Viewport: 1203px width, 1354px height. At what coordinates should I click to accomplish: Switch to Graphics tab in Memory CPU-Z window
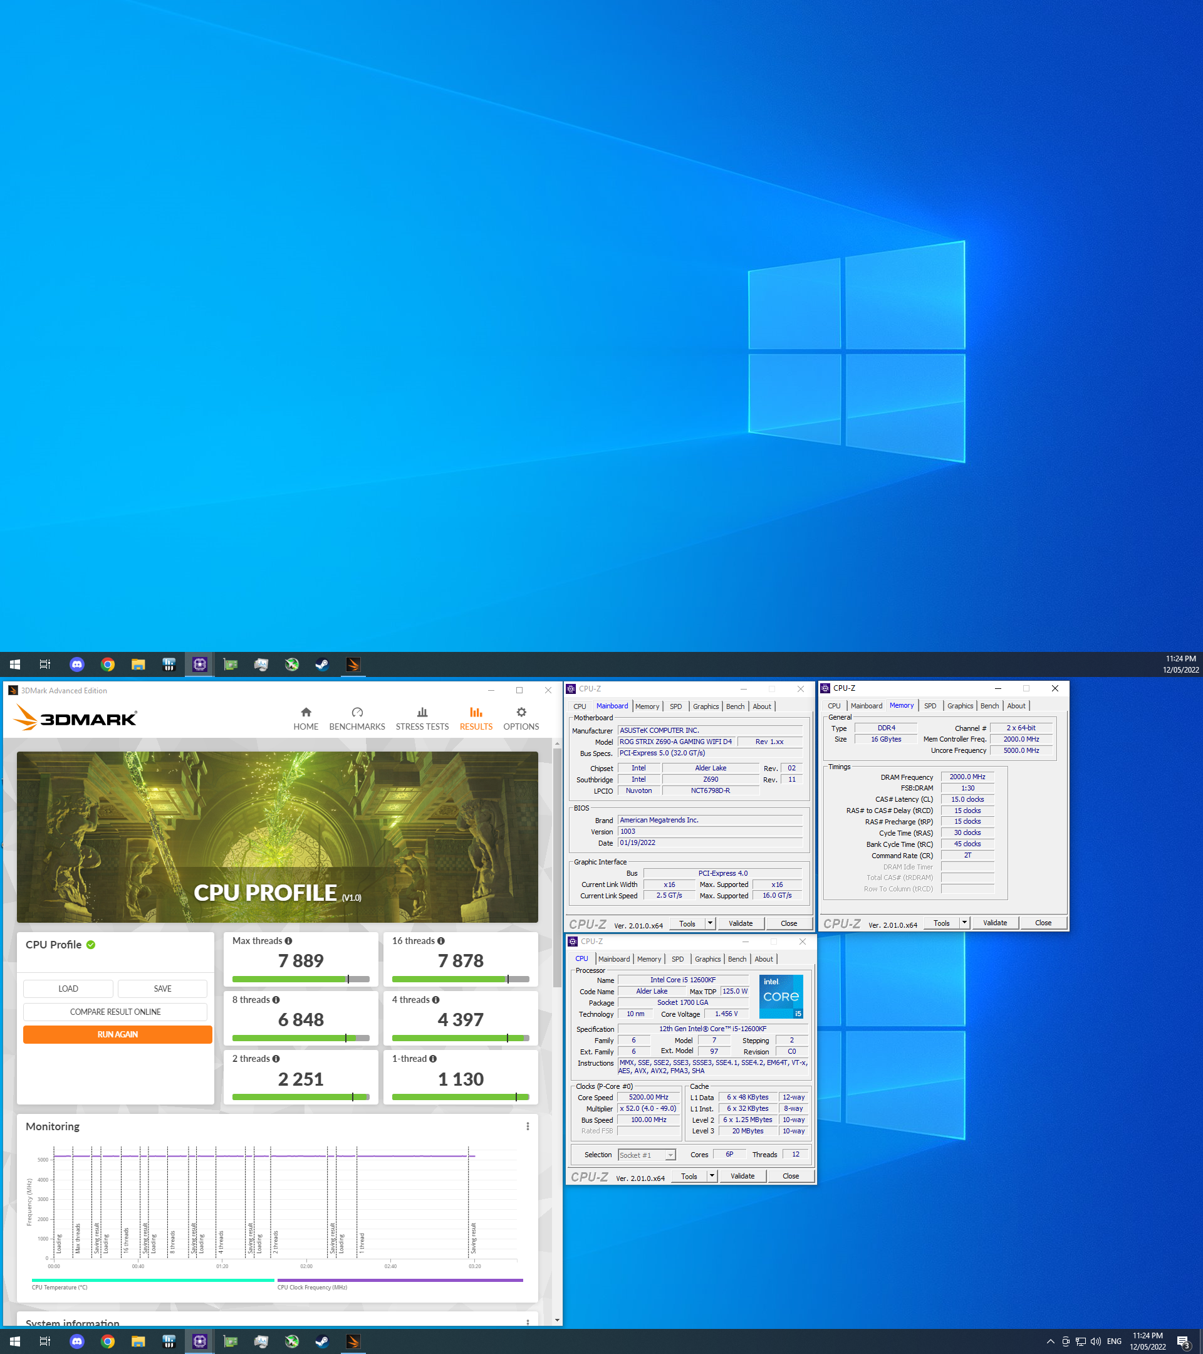tap(960, 705)
